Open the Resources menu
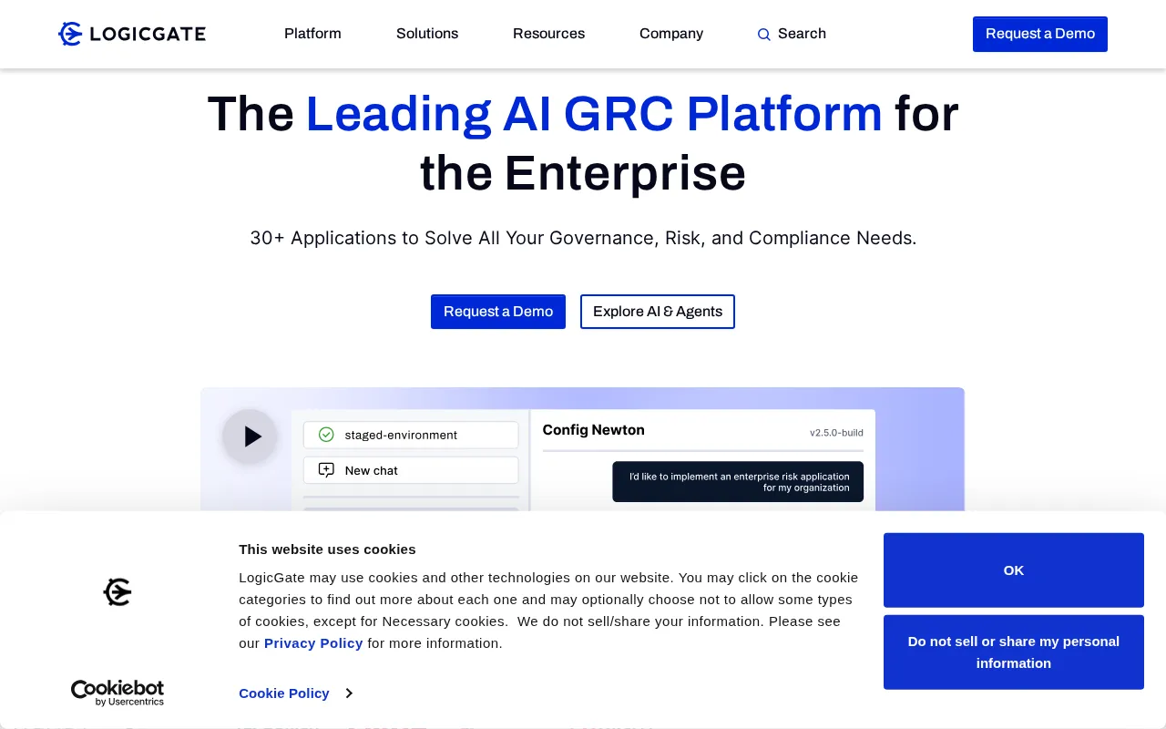This screenshot has height=729, width=1166. point(548,34)
